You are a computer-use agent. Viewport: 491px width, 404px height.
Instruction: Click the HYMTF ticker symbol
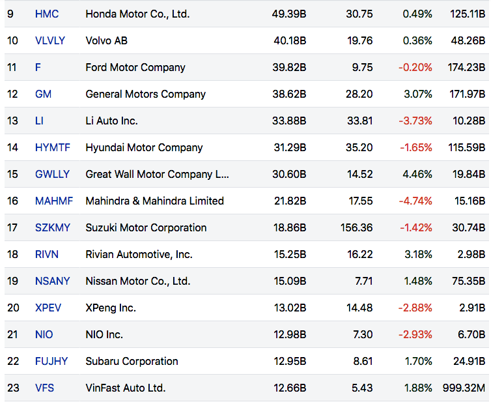point(52,147)
